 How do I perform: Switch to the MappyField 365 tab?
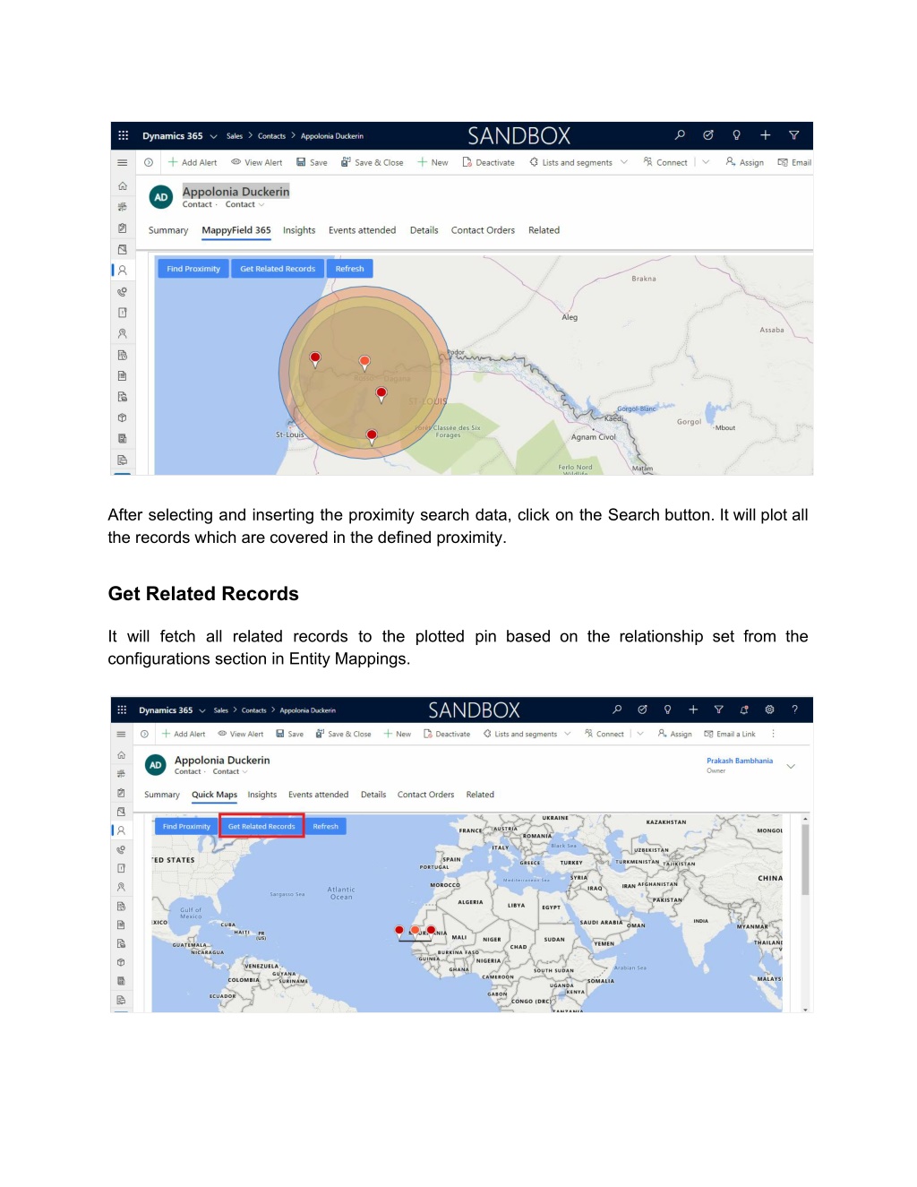click(x=236, y=230)
